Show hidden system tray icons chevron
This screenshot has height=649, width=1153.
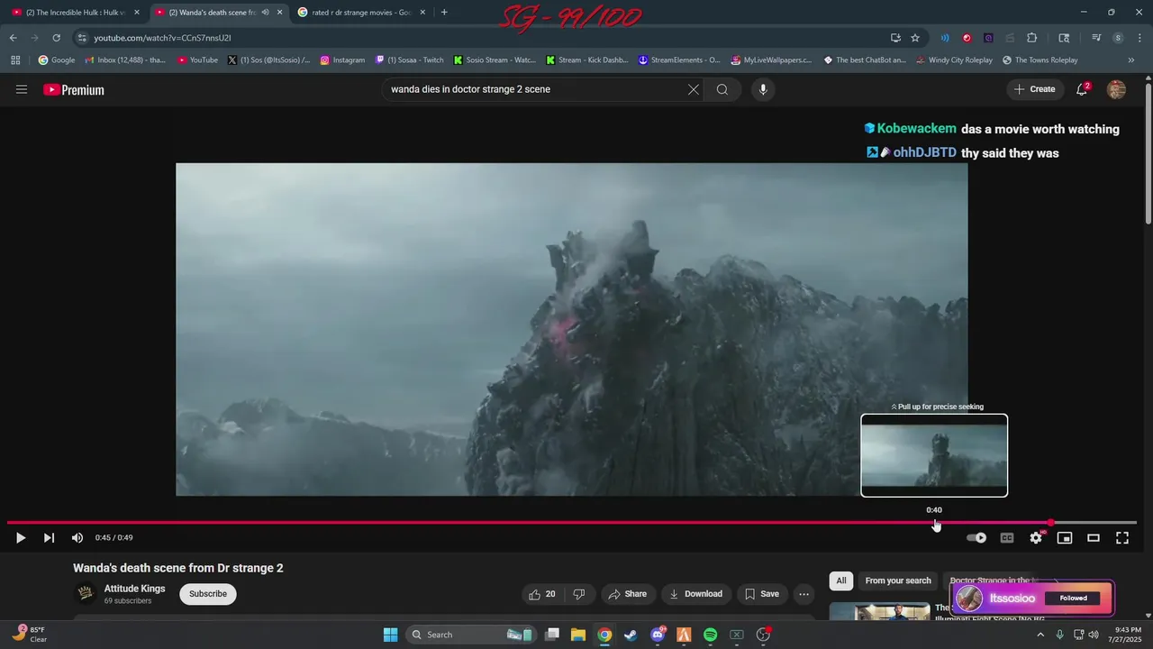pos(1040,635)
